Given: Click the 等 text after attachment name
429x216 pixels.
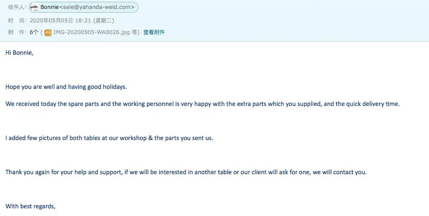Looking at the screenshot, I should [x=134, y=32].
